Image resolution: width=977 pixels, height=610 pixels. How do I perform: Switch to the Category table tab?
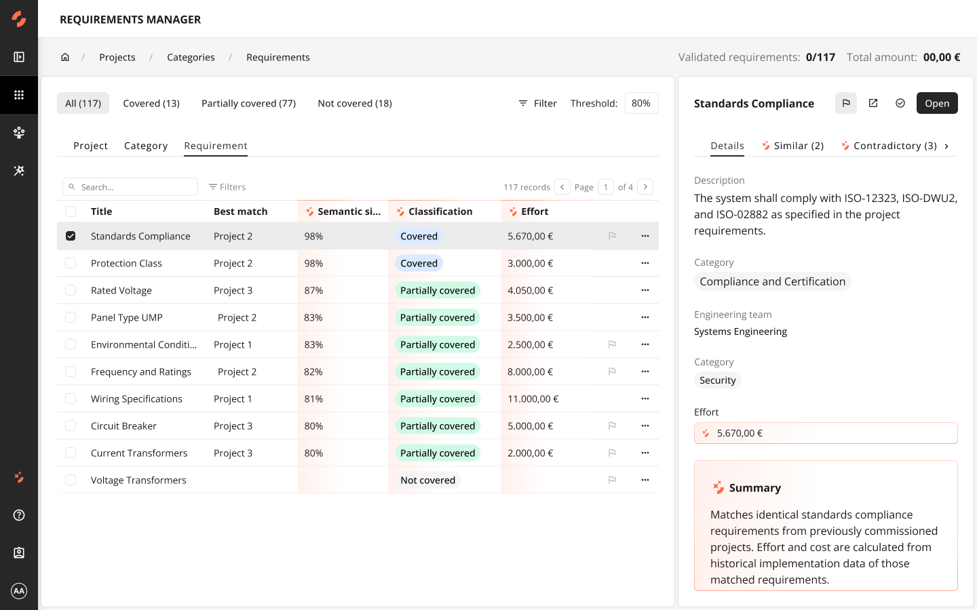146,145
